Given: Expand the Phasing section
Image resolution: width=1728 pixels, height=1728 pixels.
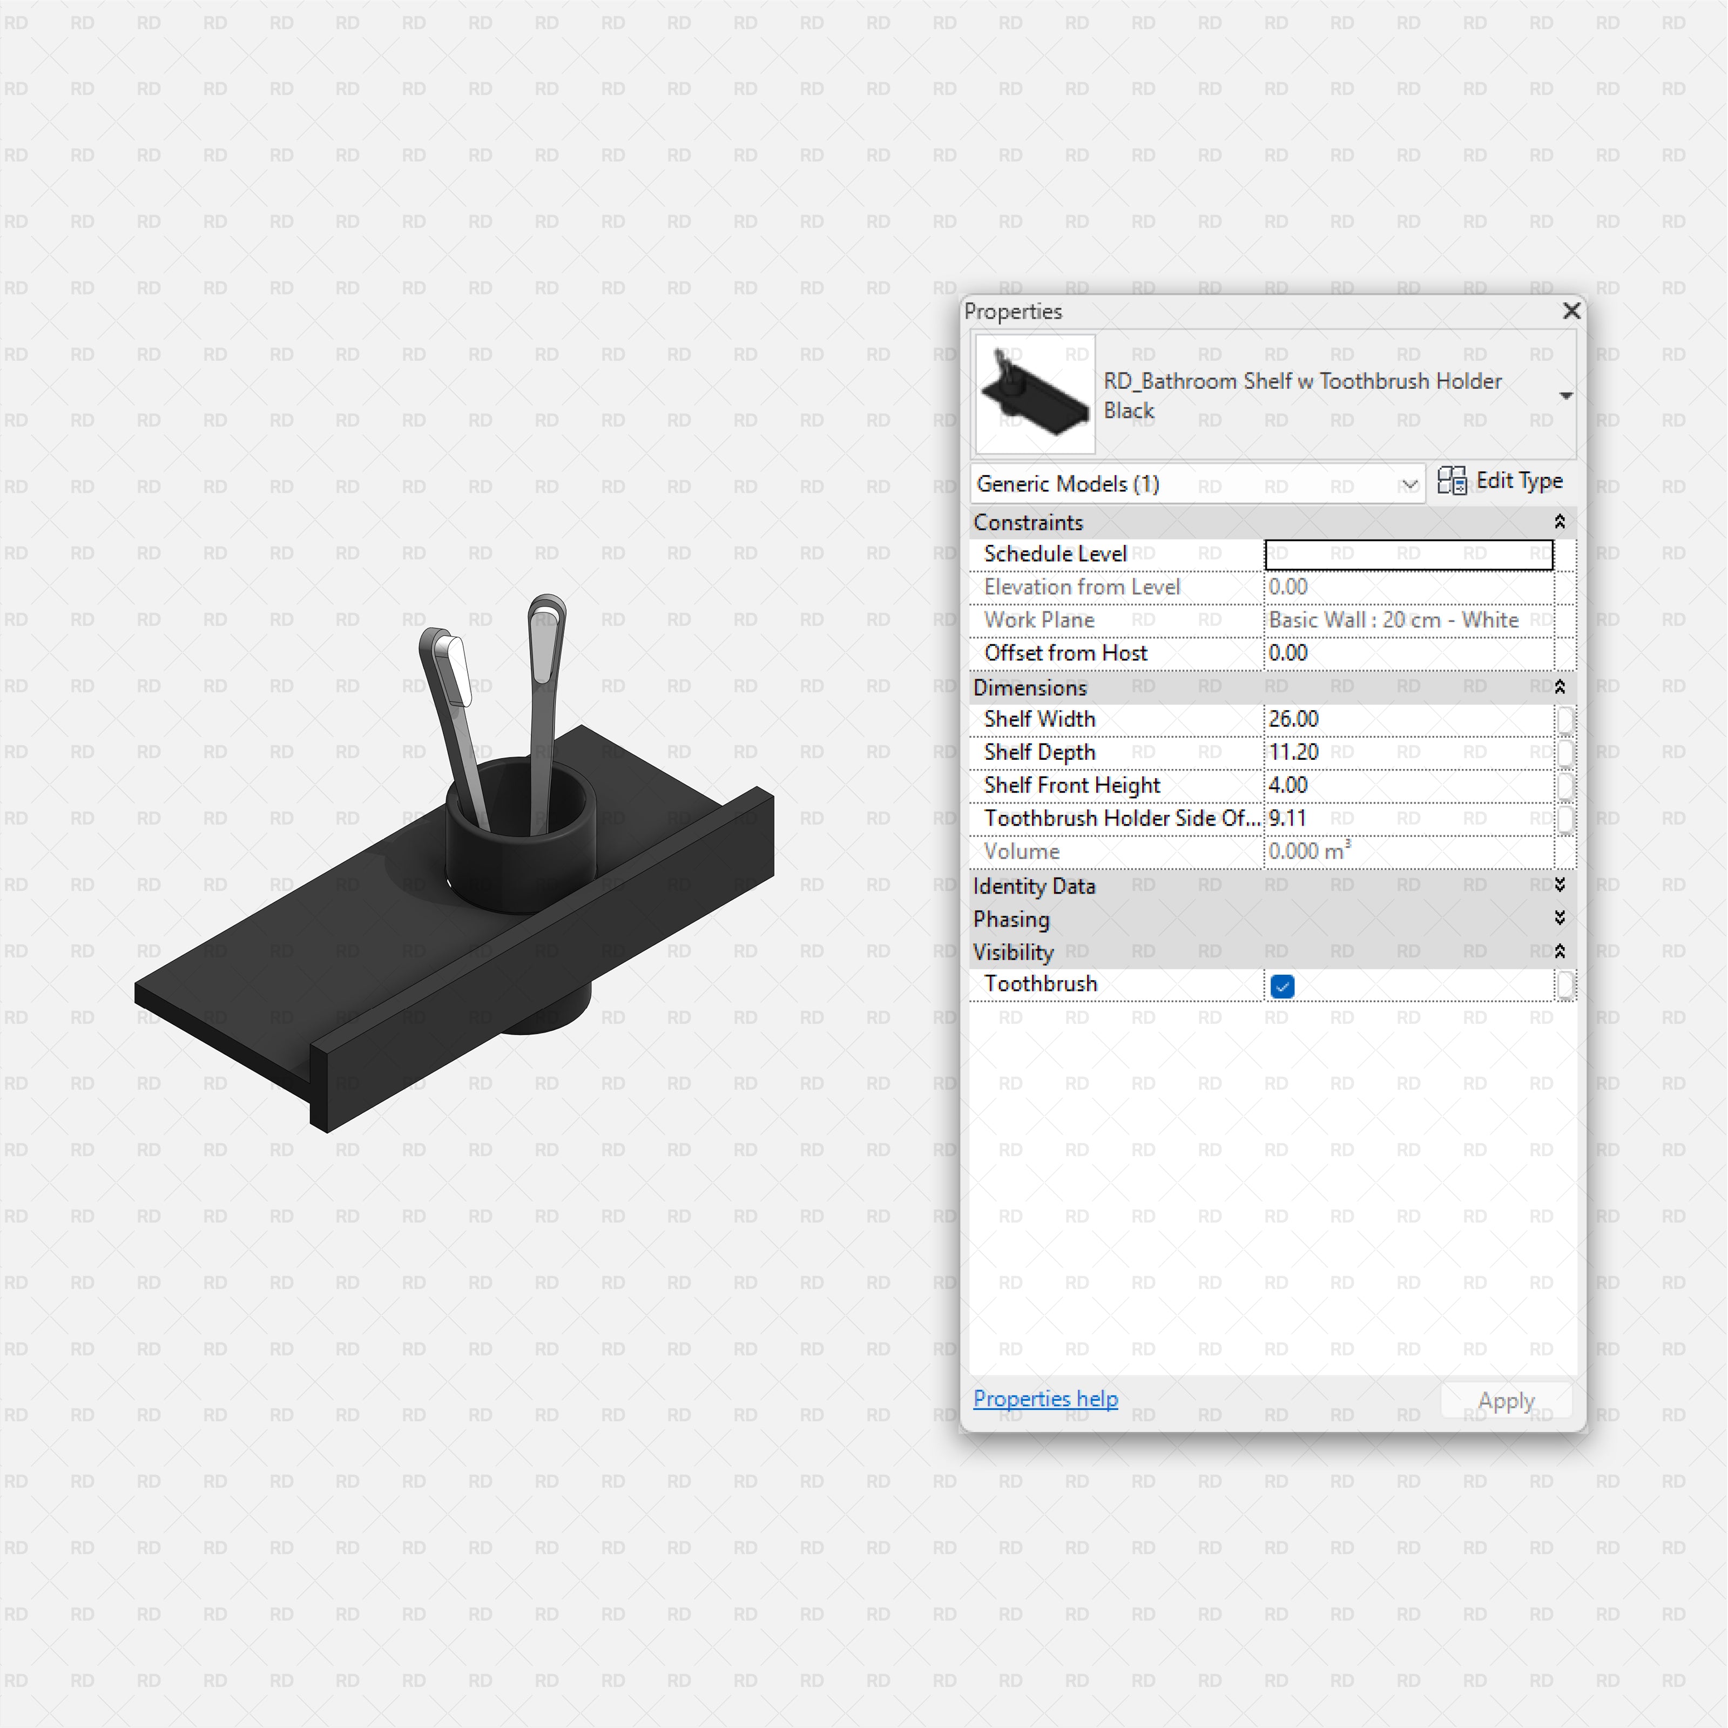Looking at the screenshot, I should coord(1559,917).
